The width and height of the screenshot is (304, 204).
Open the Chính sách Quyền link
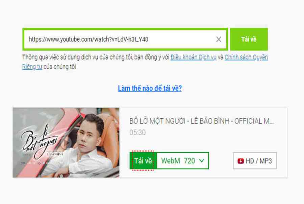[246, 57]
